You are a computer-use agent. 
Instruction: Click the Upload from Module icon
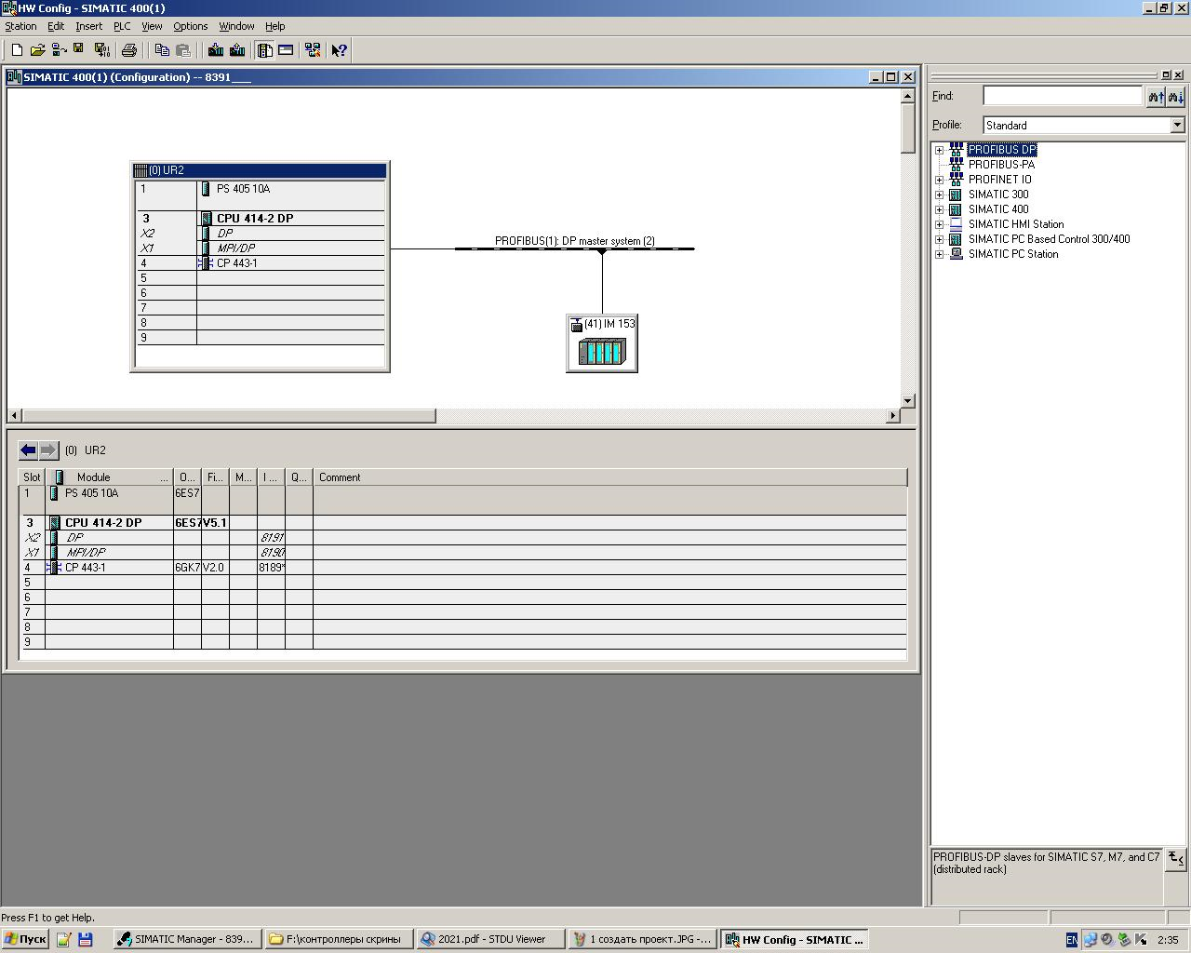coord(237,50)
